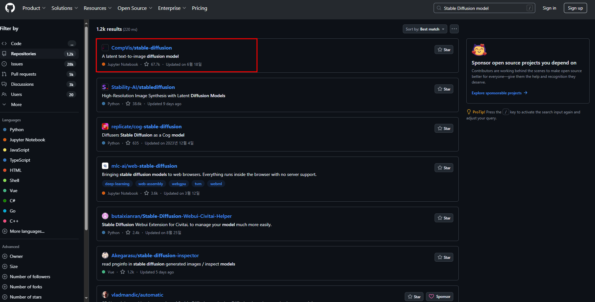Open Akegarasu/stable-diffusion-inspector repository

tap(155, 255)
